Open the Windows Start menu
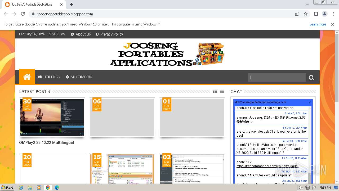339x191 pixels. pyautogui.click(x=7, y=187)
